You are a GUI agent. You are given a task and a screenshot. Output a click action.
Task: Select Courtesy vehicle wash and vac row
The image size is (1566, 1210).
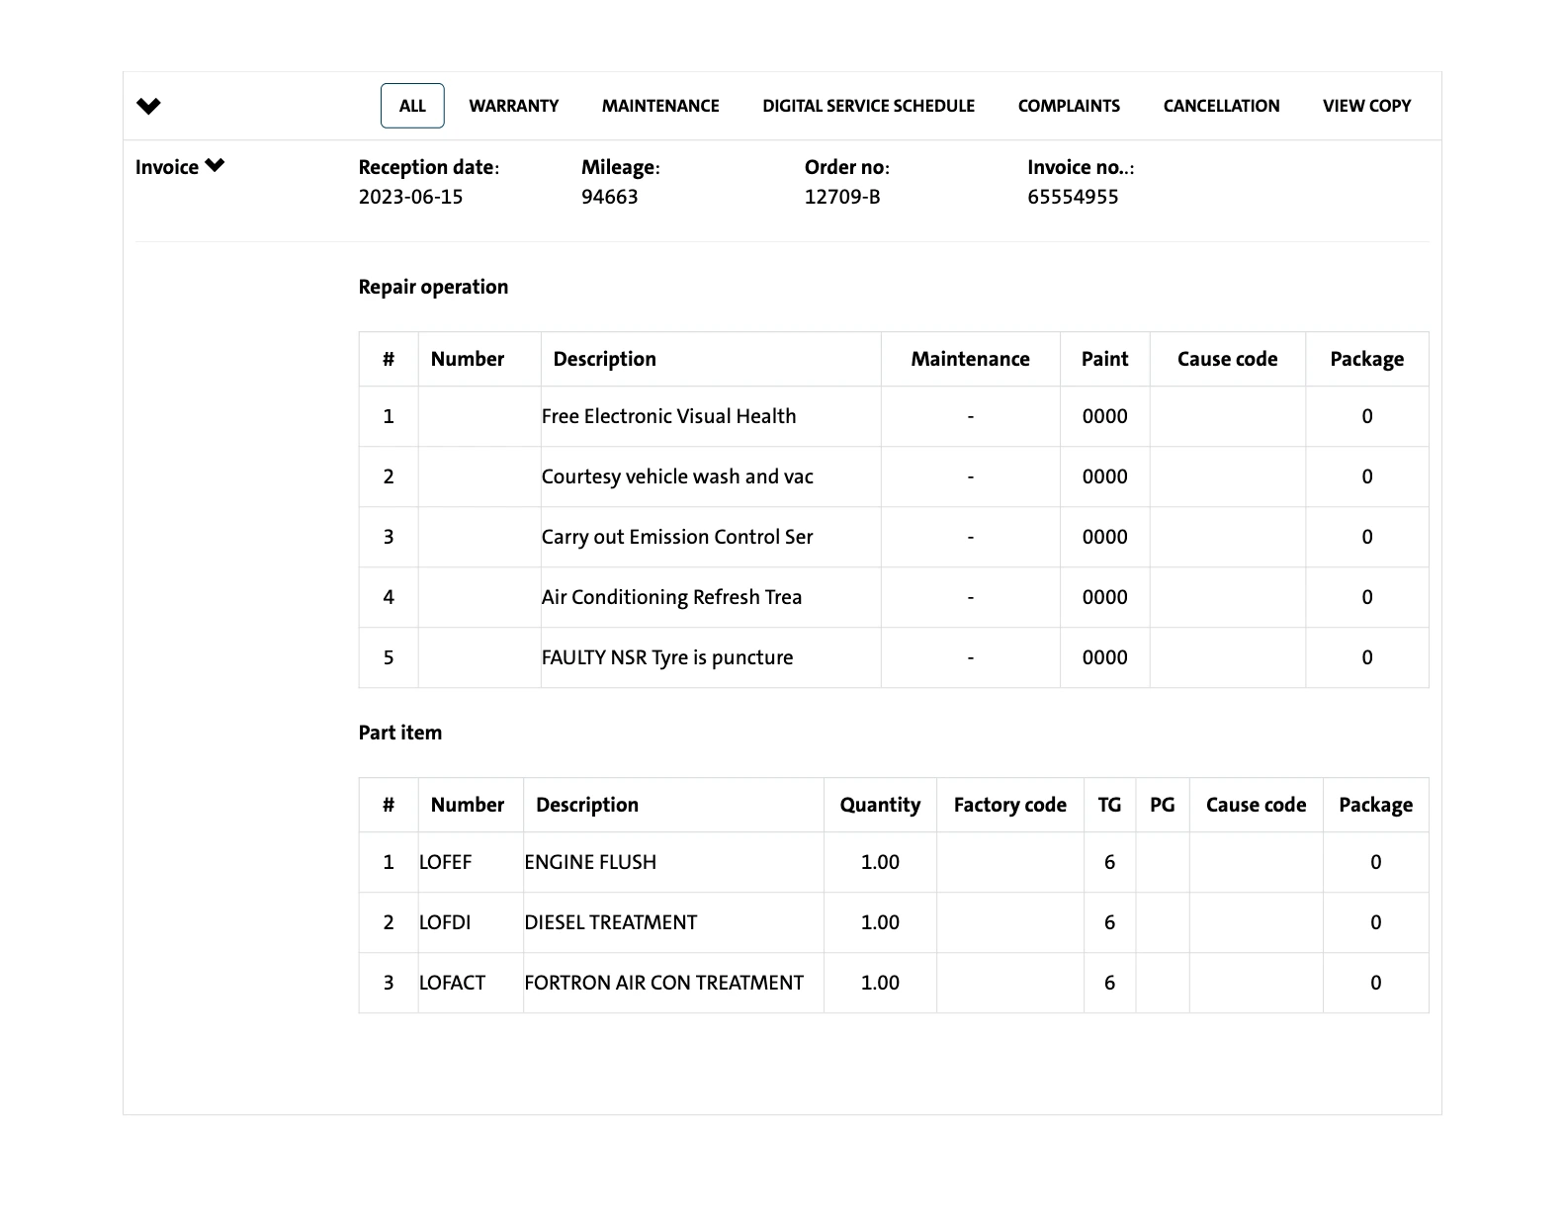(x=677, y=476)
